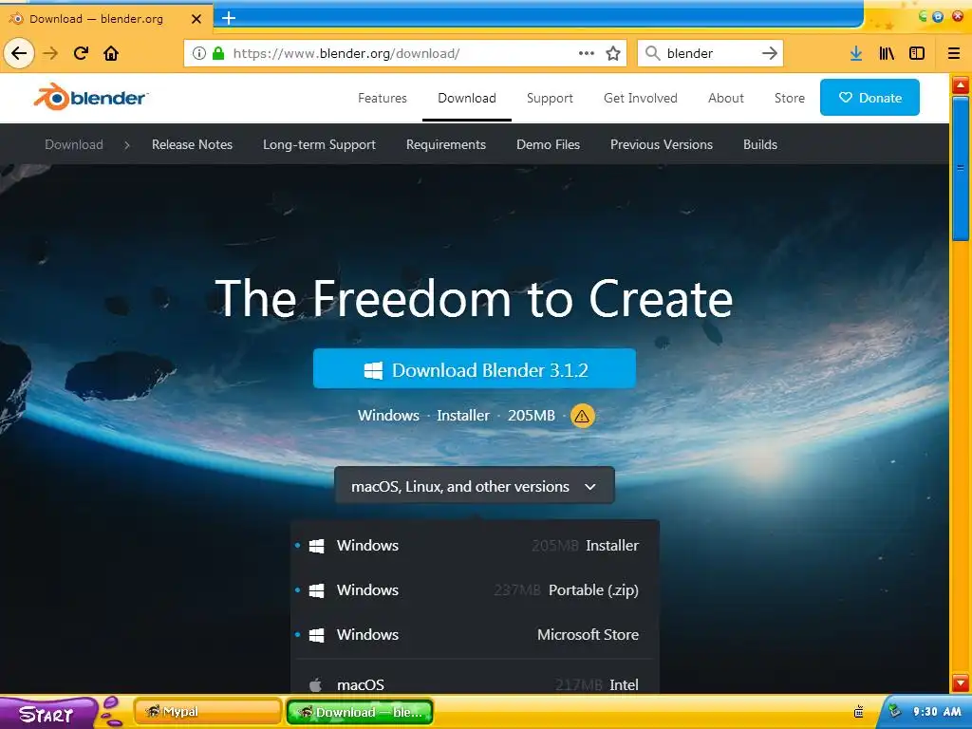The height and width of the screenshot is (729, 972).
Task: Click the Download Blender 3.1.2 button
Action: point(475,369)
